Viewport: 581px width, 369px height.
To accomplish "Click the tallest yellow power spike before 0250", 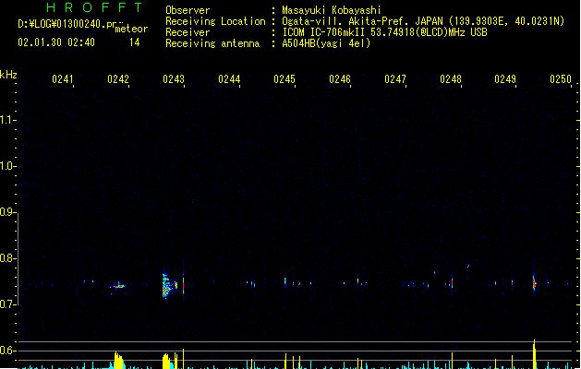I will tap(534, 354).
